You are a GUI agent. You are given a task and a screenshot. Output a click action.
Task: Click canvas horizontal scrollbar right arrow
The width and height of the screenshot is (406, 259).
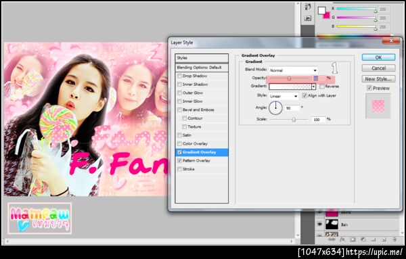point(292,241)
